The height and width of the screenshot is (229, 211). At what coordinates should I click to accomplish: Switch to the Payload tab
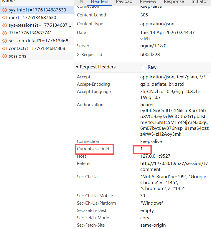(x=124, y=2)
